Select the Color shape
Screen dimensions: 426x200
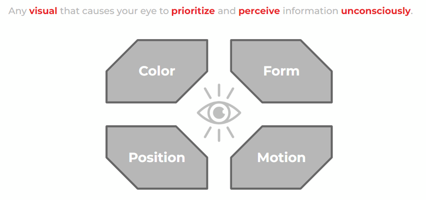point(157,71)
